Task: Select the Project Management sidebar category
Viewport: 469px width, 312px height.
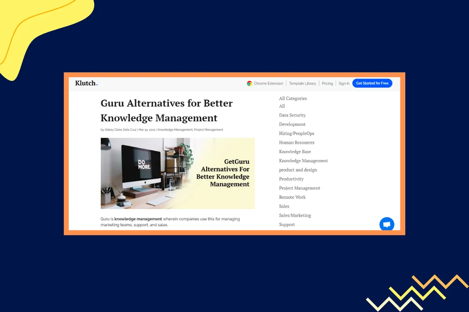Action: click(299, 188)
